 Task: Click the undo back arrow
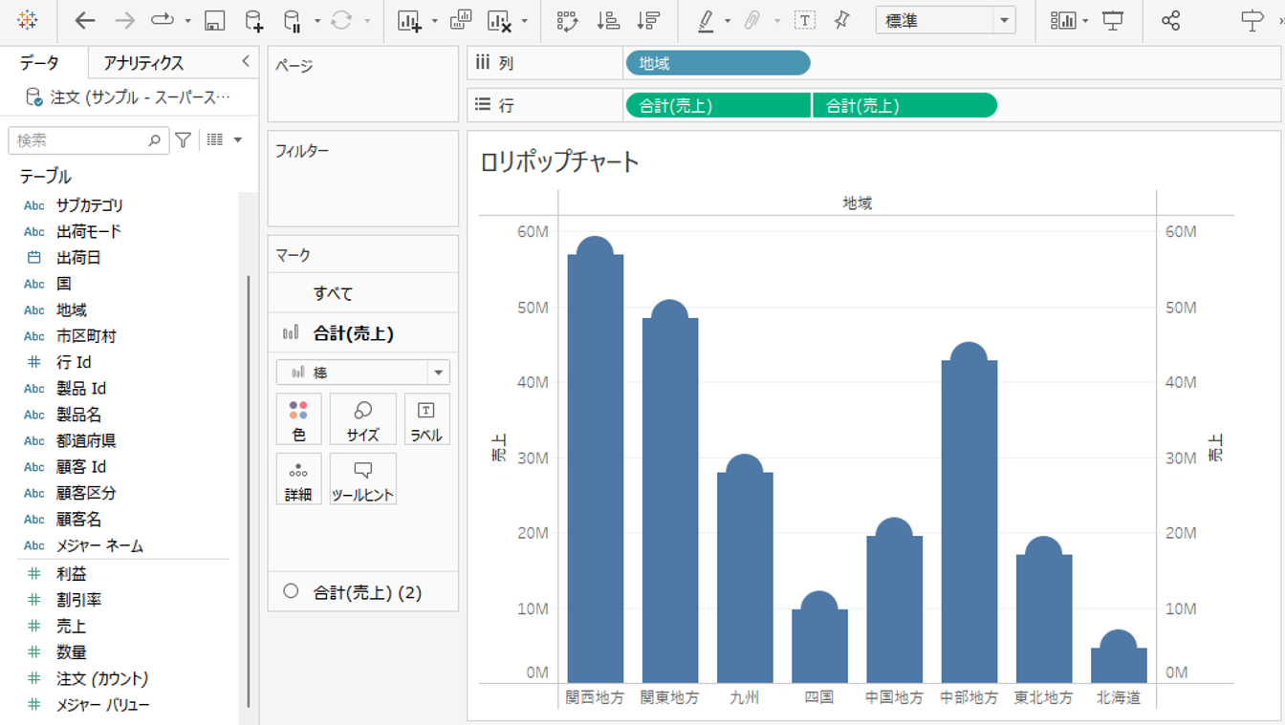pyautogui.click(x=85, y=20)
